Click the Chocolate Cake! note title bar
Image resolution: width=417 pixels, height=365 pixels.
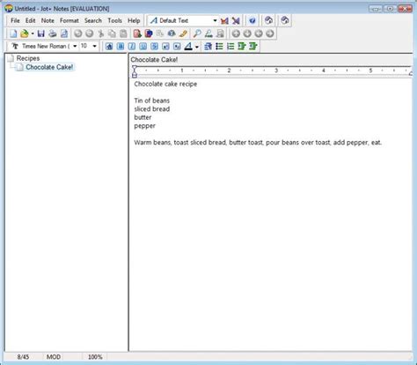(x=271, y=60)
